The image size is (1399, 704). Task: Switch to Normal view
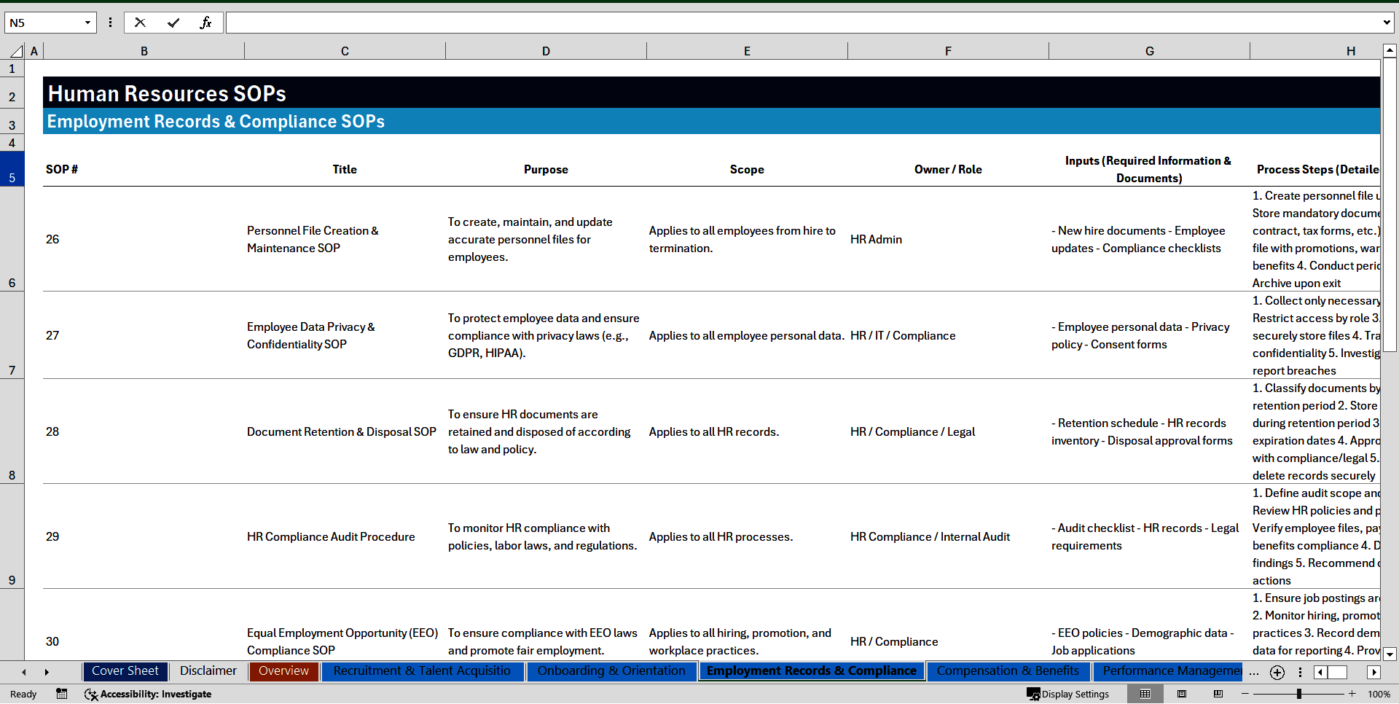pyautogui.click(x=1145, y=694)
